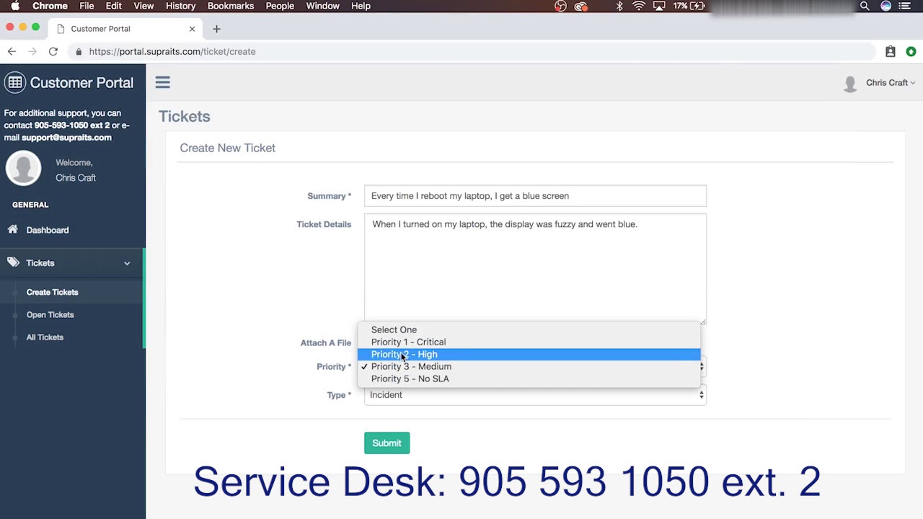Click the Dashboard home icon
Screen dimensions: 923x519
(x=13, y=229)
